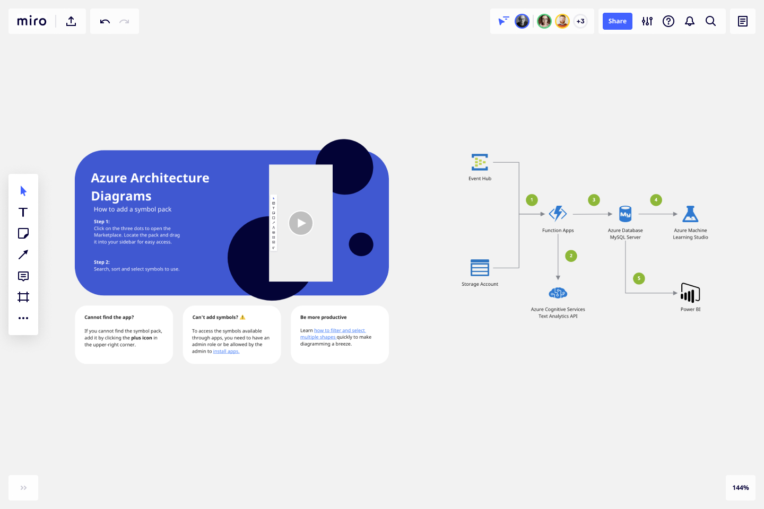Select the Text tool
This screenshot has height=509, width=764.
23,212
